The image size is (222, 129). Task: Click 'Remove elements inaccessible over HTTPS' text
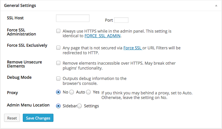119,66
